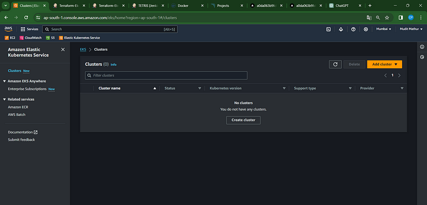The width and height of the screenshot is (427, 205).
Task: Open the EC2 bookmark shortcut
Action: click(10, 38)
